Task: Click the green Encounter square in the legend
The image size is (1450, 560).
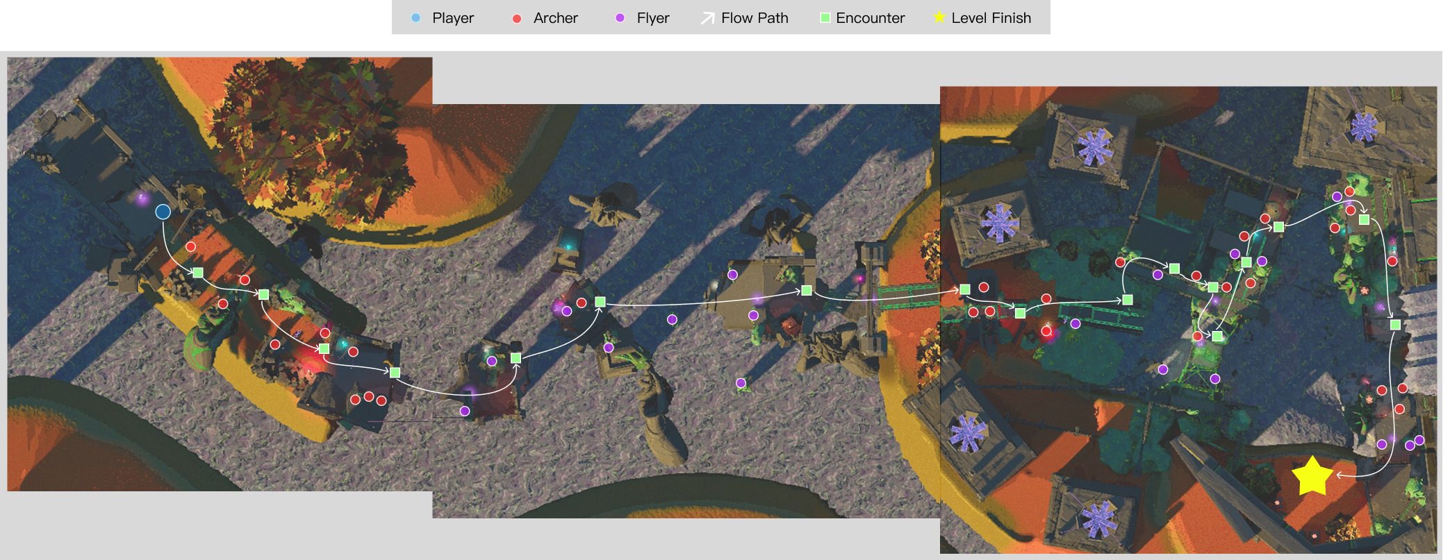Action: (825, 18)
